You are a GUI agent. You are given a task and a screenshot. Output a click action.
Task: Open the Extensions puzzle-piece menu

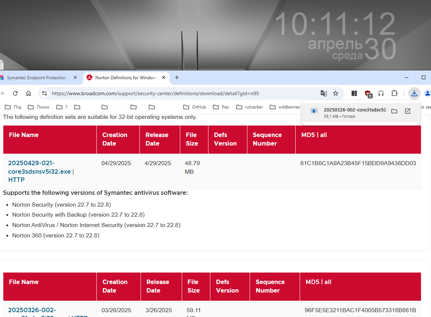(x=394, y=93)
